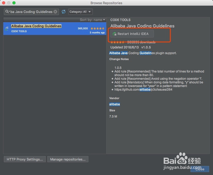This screenshot has width=213, height=175.
Task: Click the search magnifier icon
Action: [7, 12]
